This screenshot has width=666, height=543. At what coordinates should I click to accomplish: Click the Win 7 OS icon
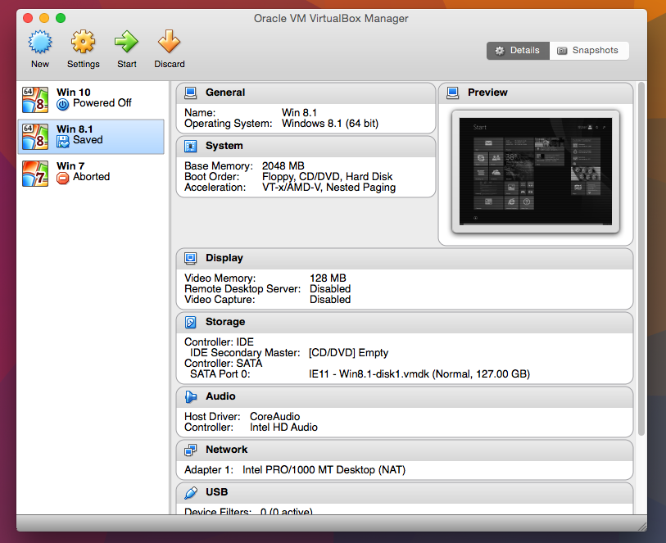pos(35,173)
